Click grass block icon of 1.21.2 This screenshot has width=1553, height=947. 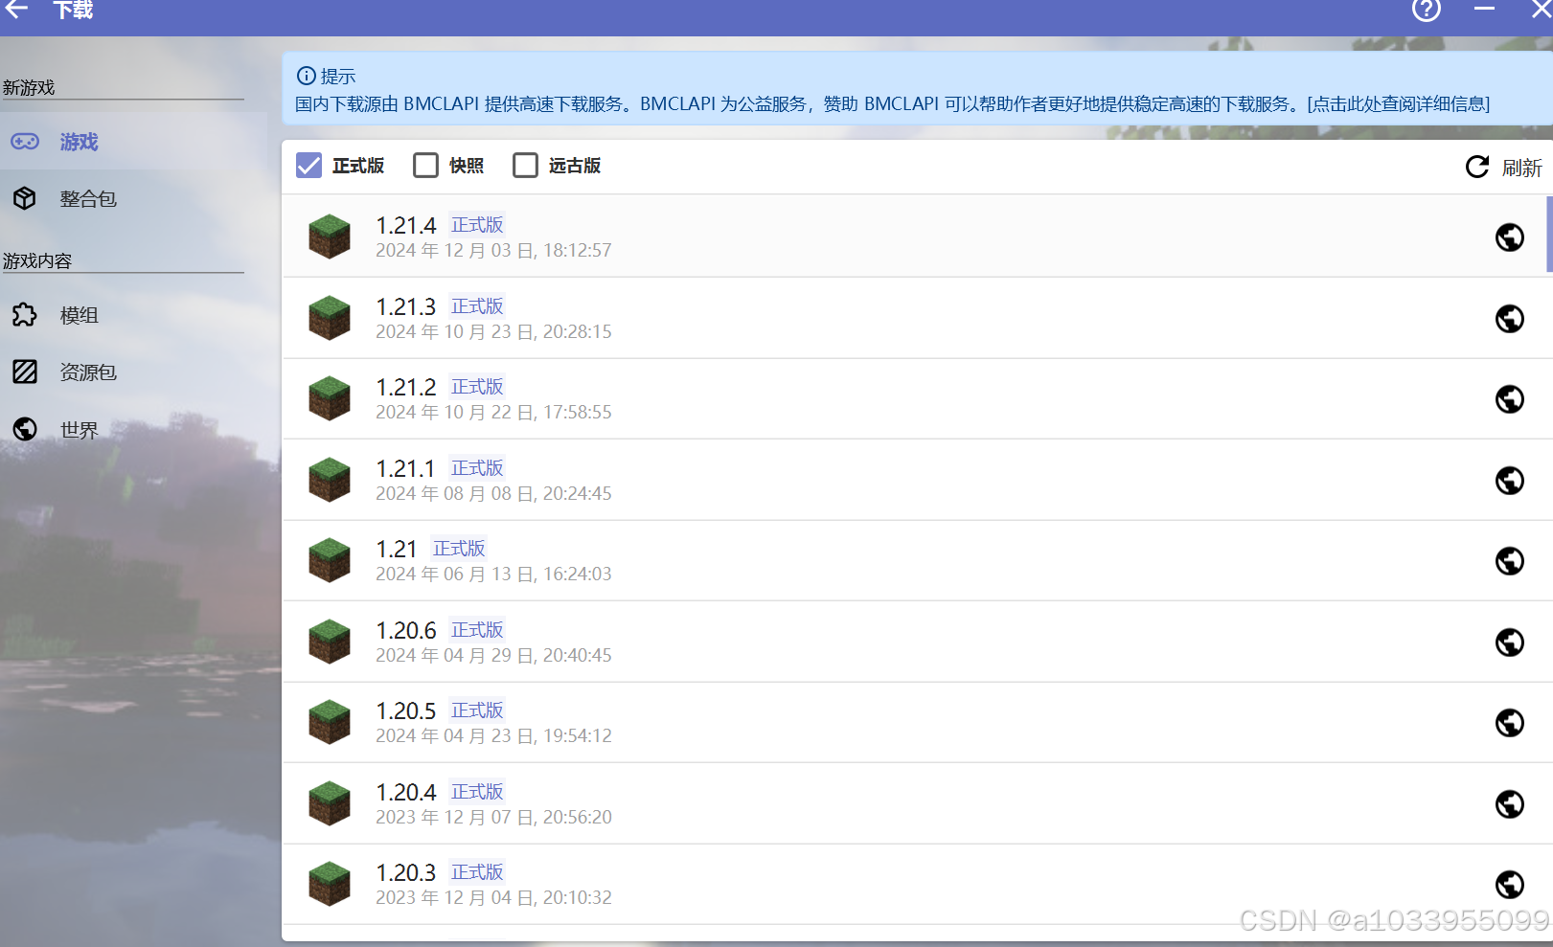(x=330, y=398)
